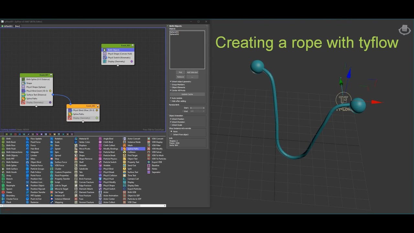Toggle Inherit object geometry checkbox
This screenshot has width=414, height=233.
pyautogui.click(x=171, y=82)
